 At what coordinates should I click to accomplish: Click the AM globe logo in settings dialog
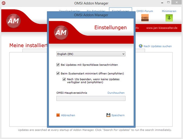tap(61, 32)
